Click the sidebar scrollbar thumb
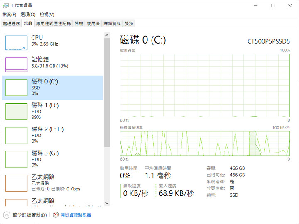The height and width of the screenshot is (224, 299). (107, 93)
